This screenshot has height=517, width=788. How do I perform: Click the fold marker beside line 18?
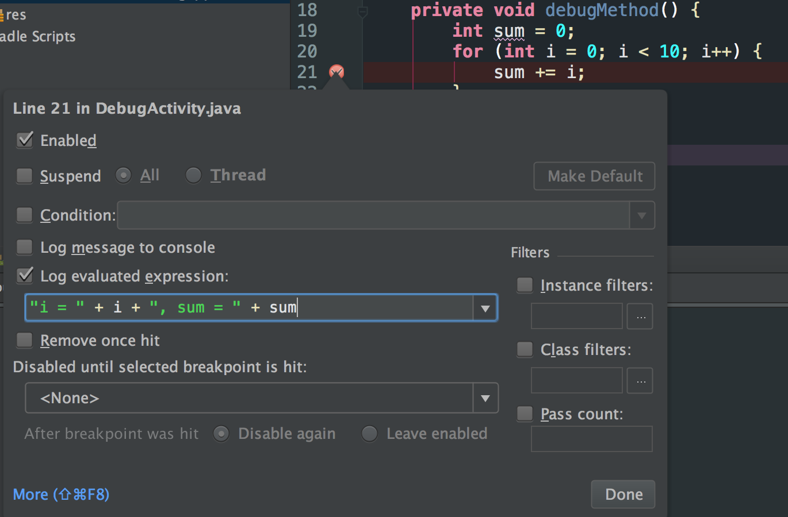coord(362,11)
